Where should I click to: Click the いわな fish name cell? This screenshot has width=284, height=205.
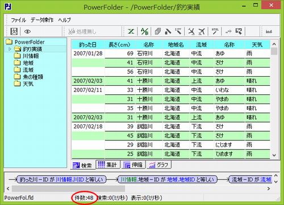(x=229, y=90)
